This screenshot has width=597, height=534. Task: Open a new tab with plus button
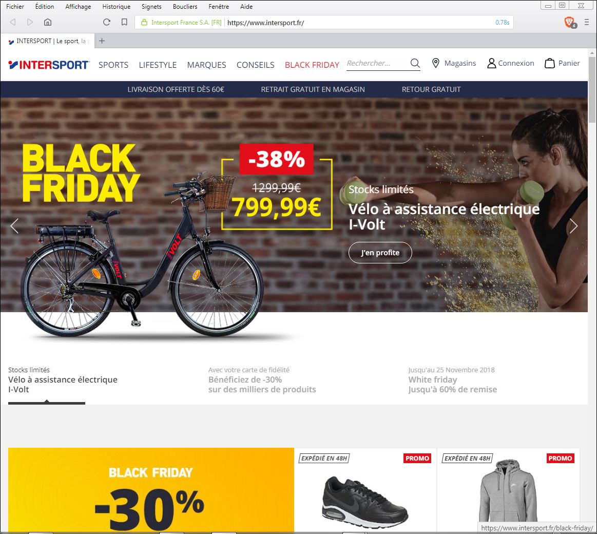point(102,41)
